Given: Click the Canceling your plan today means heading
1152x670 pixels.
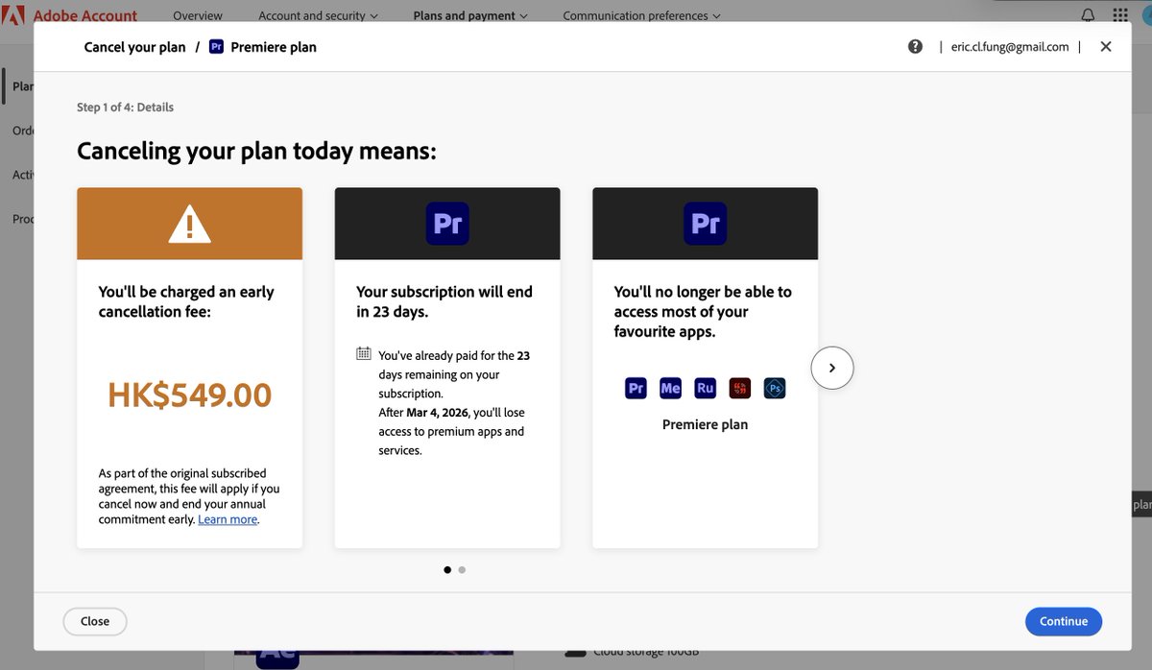Looking at the screenshot, I should pos(256,151).
